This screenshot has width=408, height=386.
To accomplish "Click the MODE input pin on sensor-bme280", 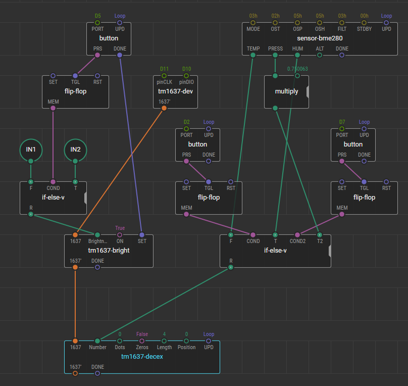I will point(253,23).
